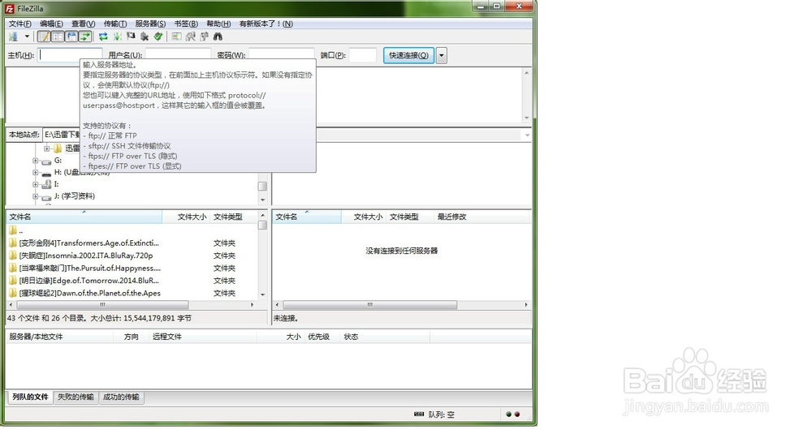
Task: Open the 服务器(S) menu
Action: (150, 24)
